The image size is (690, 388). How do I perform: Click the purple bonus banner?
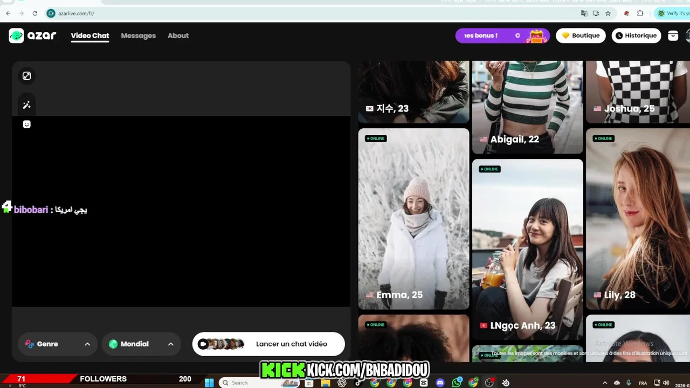click(502, 36)
